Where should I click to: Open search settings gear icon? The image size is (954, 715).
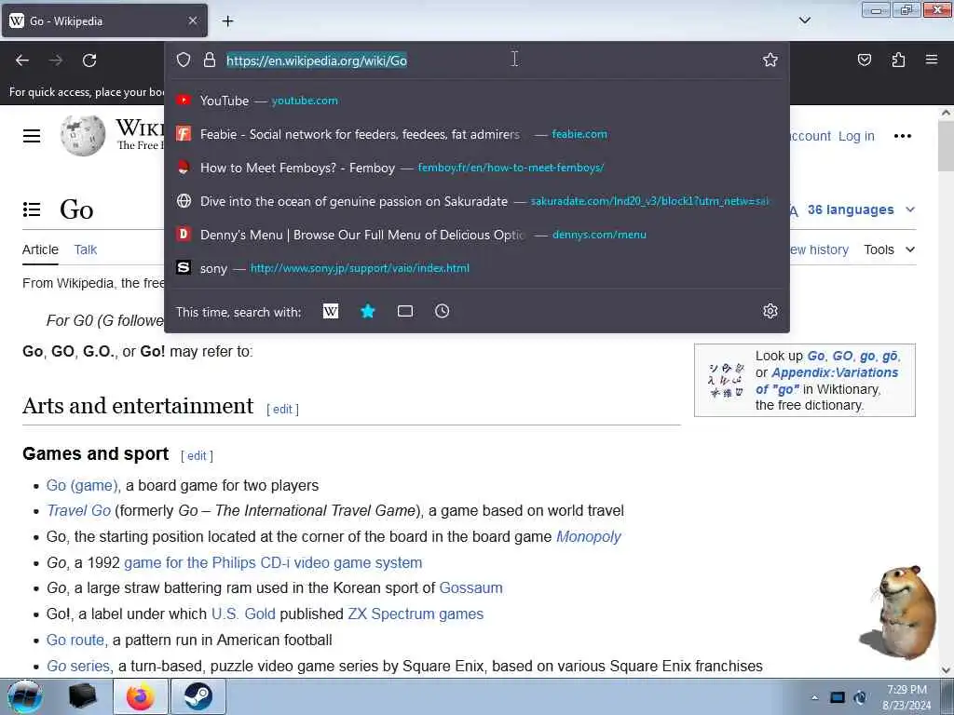(x=770, y=311)
